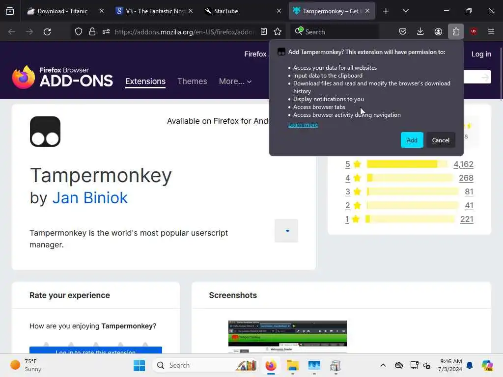
Task: Open the 81 three-star reviews
Action: click(469, 192)
